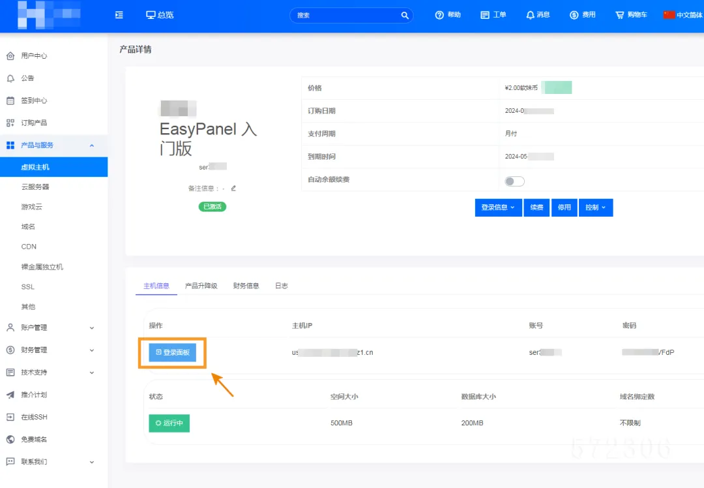Click the search magnifier icon

click(405, 15)
